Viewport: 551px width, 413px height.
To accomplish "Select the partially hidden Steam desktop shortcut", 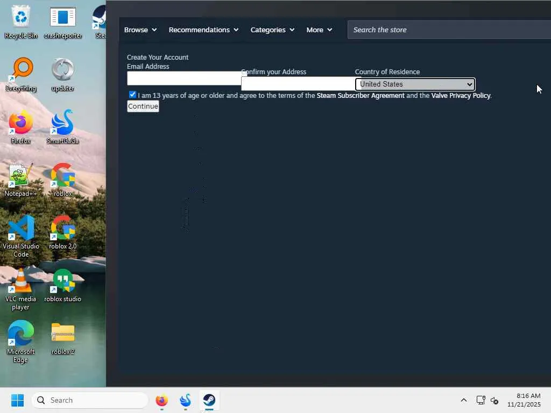I will [x=99, y=22].
